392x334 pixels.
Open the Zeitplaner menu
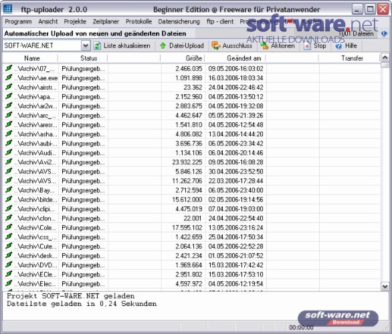tap(106, 22)
